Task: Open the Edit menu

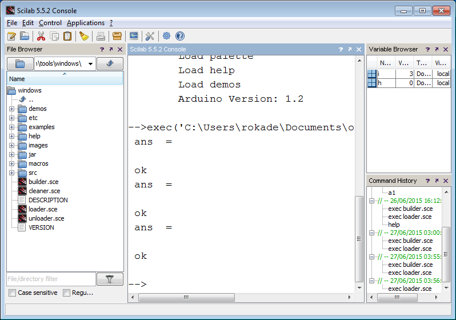Action: pos(28,23)
